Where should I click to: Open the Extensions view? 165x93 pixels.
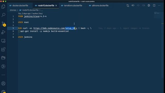3,49
